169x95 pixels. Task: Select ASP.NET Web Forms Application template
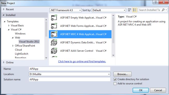coord(80,26)
